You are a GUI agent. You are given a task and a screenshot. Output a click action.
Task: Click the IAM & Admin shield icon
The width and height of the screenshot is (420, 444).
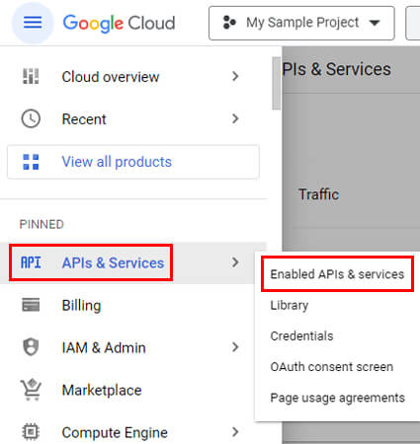tap(31, 347)
